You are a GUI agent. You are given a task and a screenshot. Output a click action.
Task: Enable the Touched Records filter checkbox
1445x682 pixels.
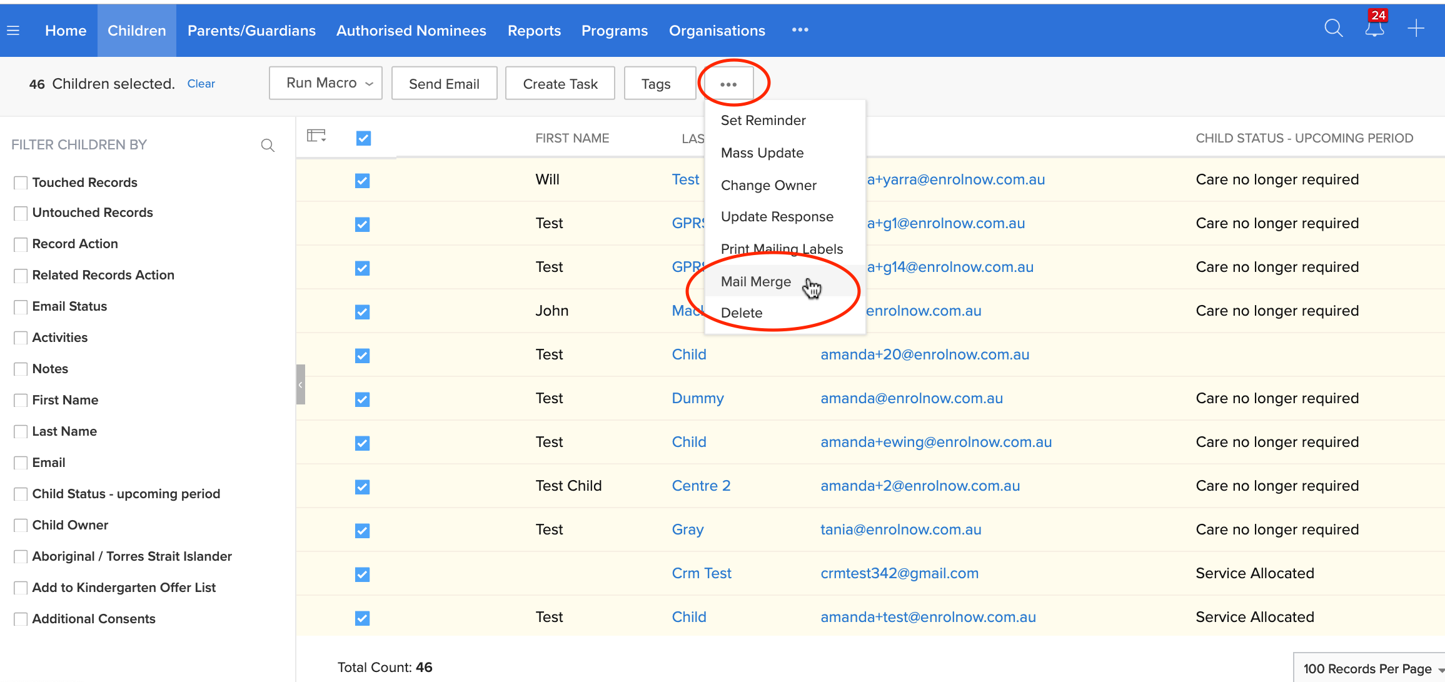click(x=21, y=183)
